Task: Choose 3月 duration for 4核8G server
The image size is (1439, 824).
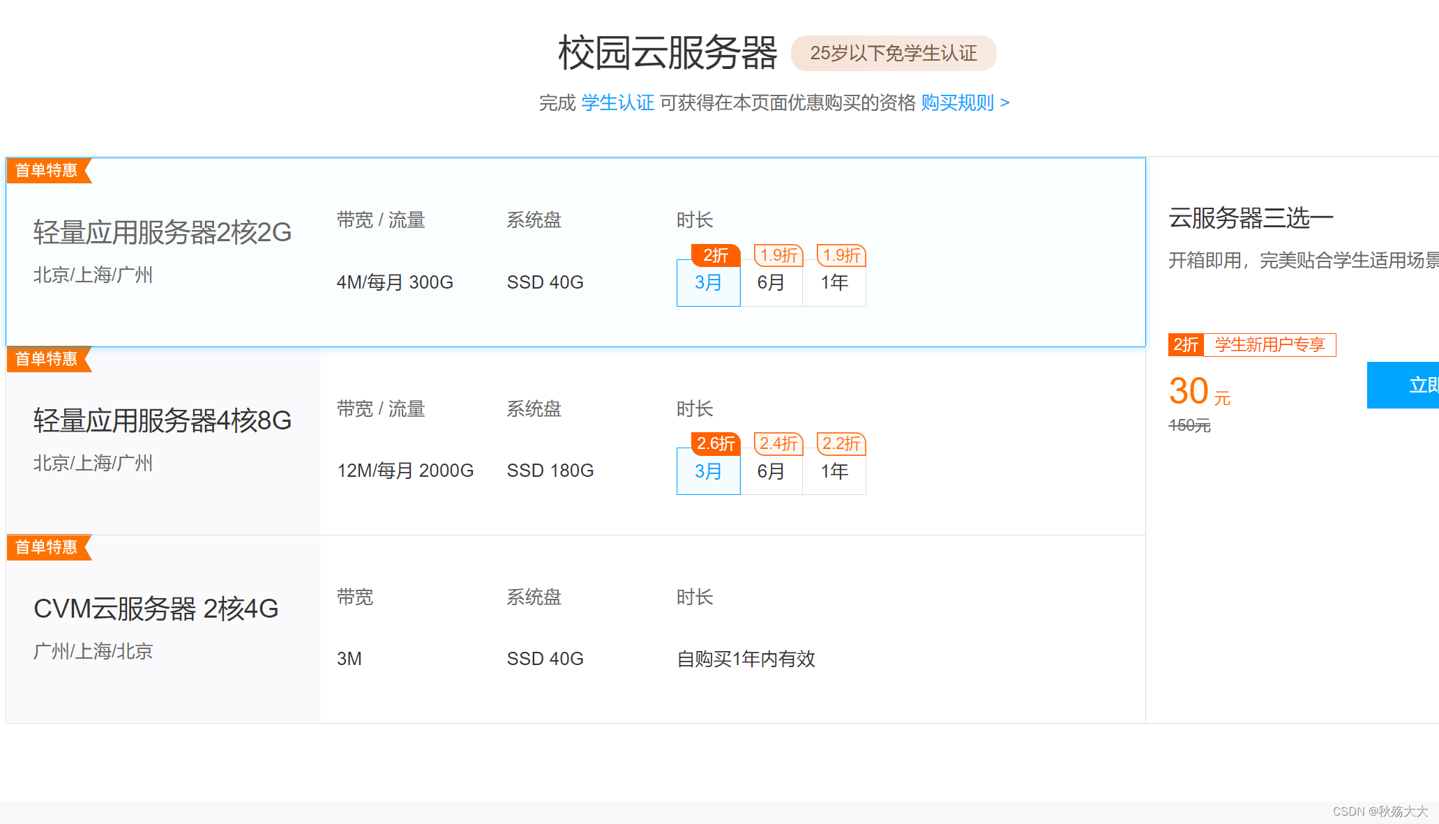Action: pyautogui.click(x=708, y=471)
